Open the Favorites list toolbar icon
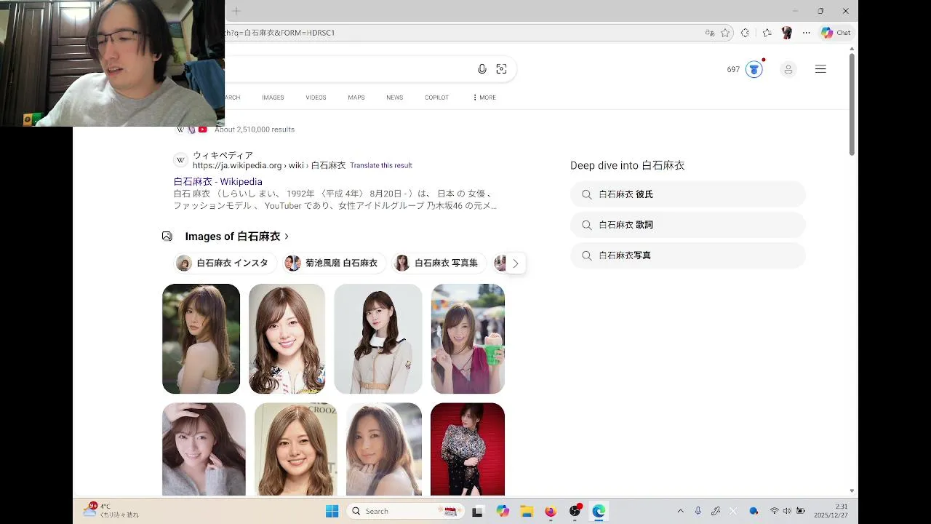Image resolution: width=931 pixels, height=524 pixels. tap(767, 33)
